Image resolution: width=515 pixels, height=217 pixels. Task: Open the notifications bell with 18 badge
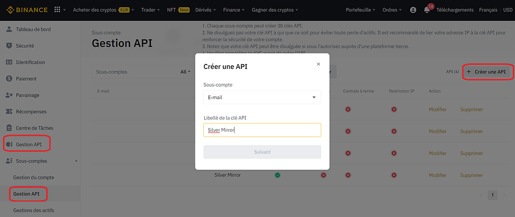pyautogui.click(x=427, y=10)
